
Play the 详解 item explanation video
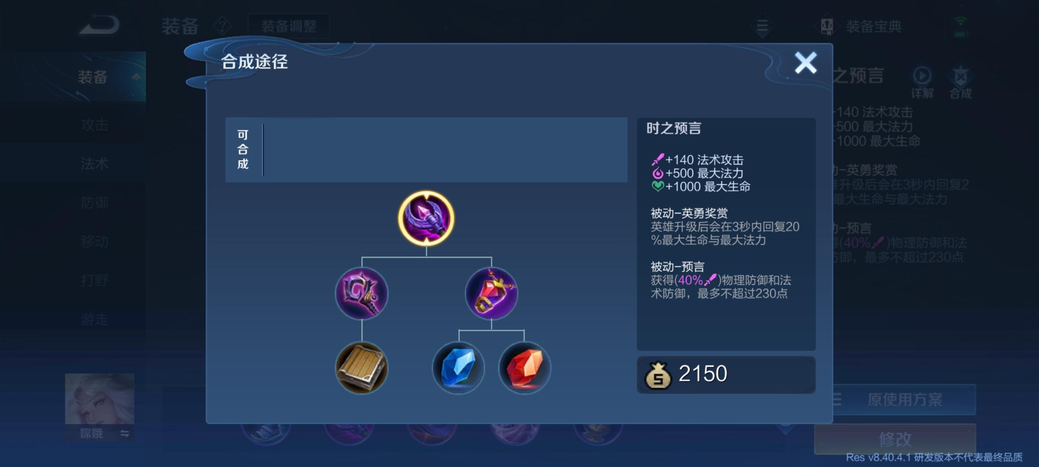[922, 82]
